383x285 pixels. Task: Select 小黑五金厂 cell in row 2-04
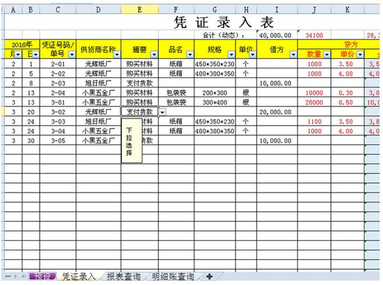click(98, 92)
